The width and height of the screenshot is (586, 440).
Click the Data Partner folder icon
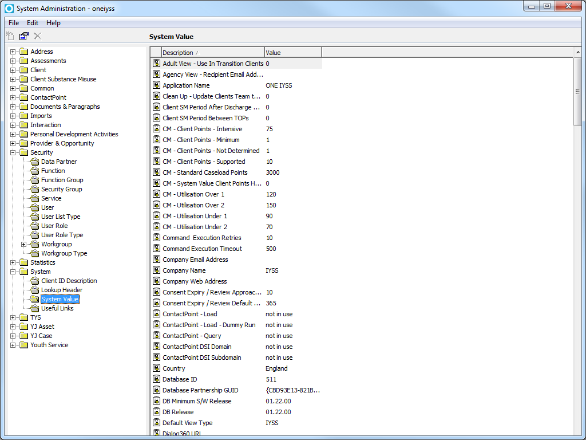[x=35, y=162]
